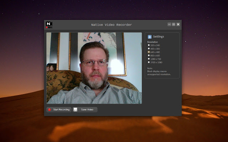Minimize the recorder window

pos(169,24)
